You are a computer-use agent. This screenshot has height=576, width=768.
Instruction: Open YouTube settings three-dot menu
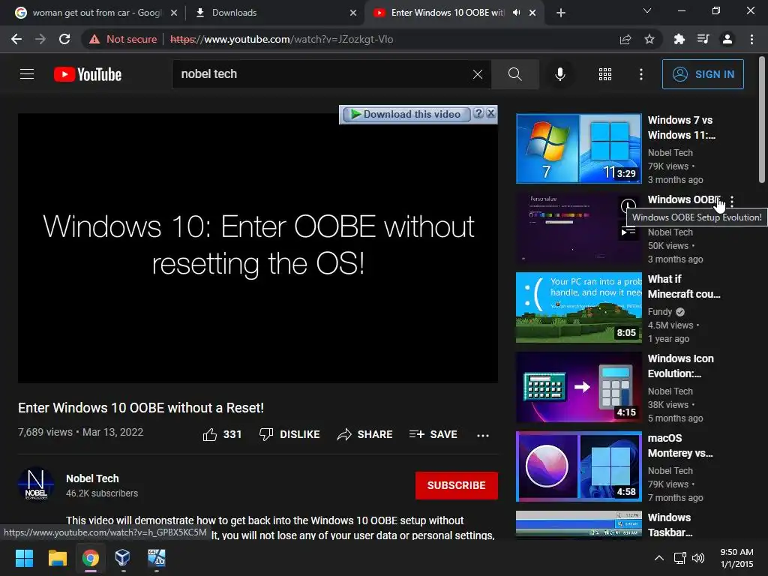click(x=641, y=74)
